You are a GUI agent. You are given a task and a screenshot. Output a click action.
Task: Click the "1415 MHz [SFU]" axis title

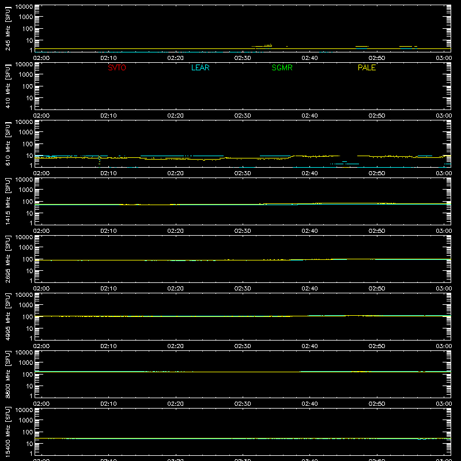coord(7,202)
